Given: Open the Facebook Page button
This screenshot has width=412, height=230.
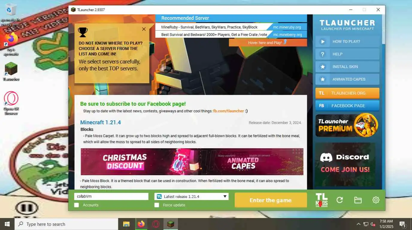Looking at the screenshot, I should pyautogui.click(x=347, y=106).
